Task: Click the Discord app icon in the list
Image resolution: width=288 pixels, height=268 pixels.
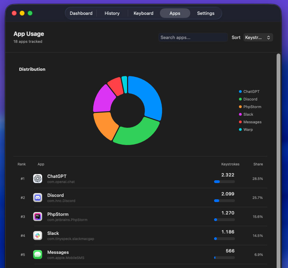Action: pos(38,198)
